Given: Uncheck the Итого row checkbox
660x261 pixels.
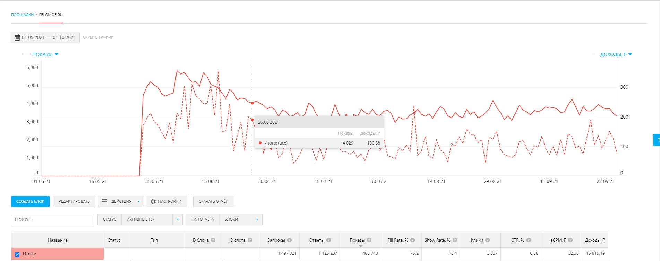Looking at the screenshot, I should 17,254.
